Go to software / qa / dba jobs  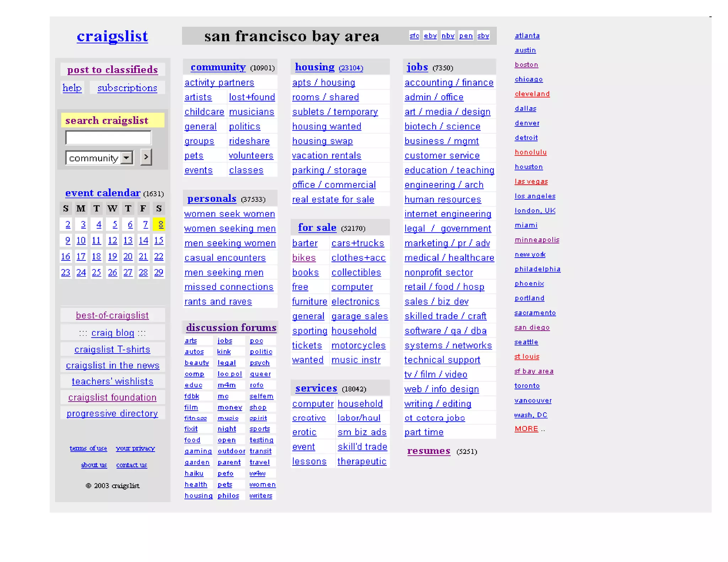(x=445, y=331)
